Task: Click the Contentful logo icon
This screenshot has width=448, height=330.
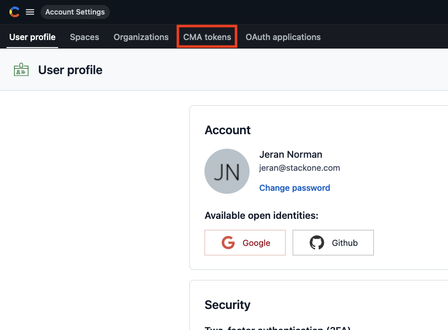Action: click(15, 12)
